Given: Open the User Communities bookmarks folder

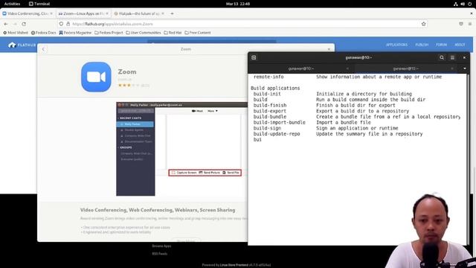Looking at the screenshot, I should 144,33.
